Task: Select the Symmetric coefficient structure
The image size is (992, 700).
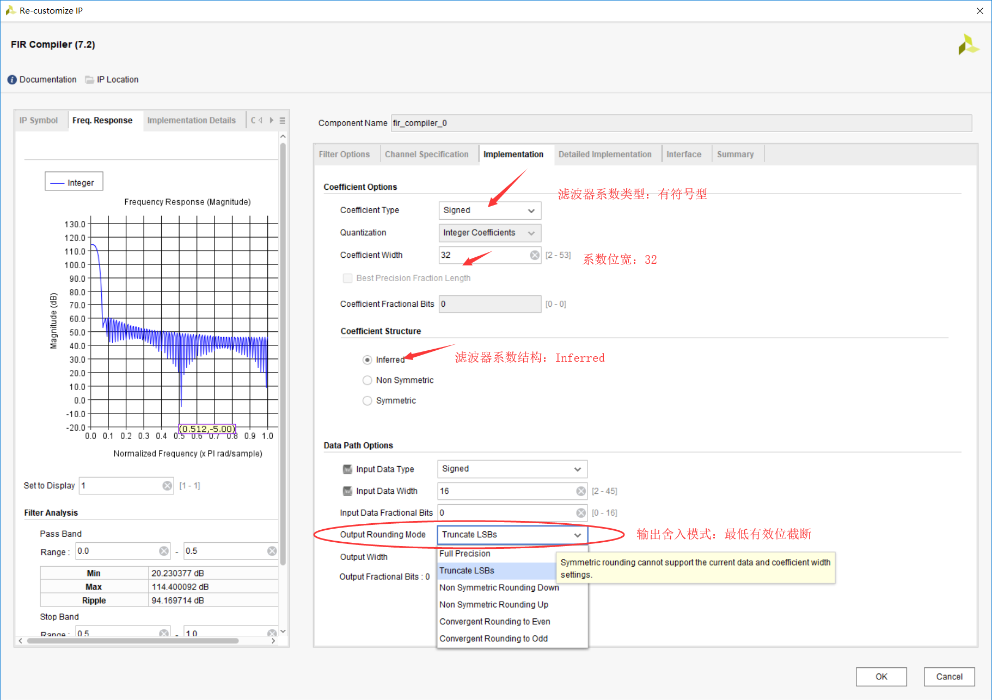Action: (368, 401)
